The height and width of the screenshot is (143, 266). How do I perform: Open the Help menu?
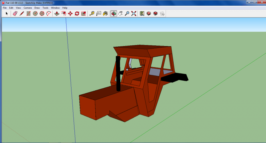[x=65, y=8]
